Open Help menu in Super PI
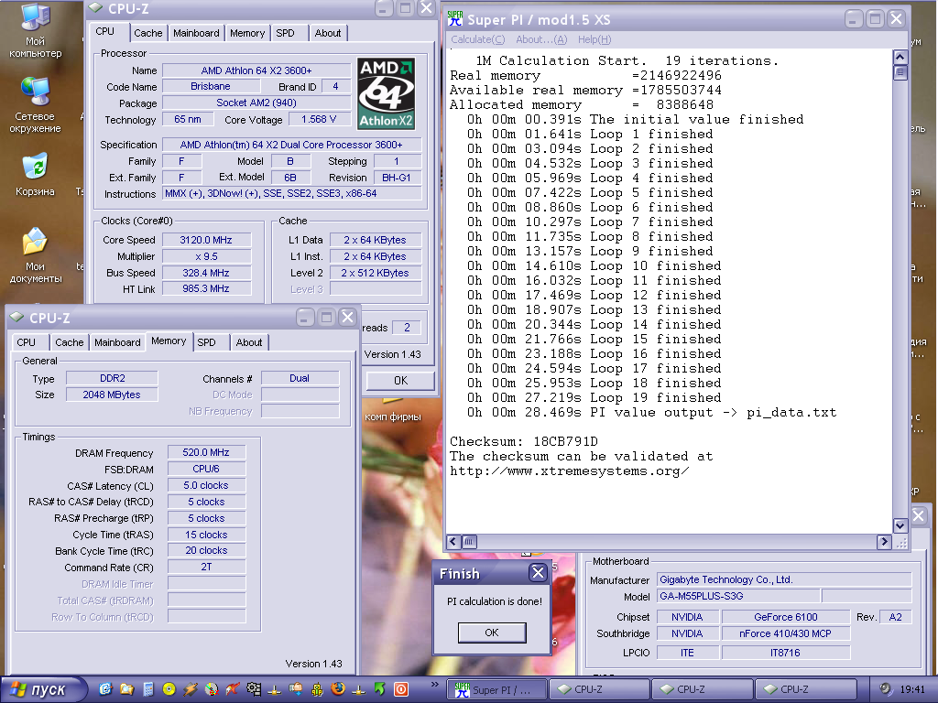Viewport: 938px width, 703px height. [594, 39]
